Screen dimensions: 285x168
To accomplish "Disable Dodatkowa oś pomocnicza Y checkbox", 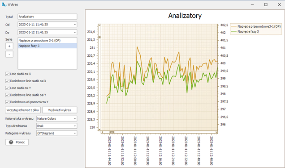I will click(7, 102).
